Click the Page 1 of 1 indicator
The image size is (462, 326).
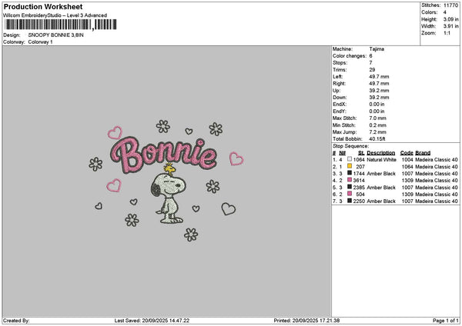pyautogui.click(x=446, y=321)
